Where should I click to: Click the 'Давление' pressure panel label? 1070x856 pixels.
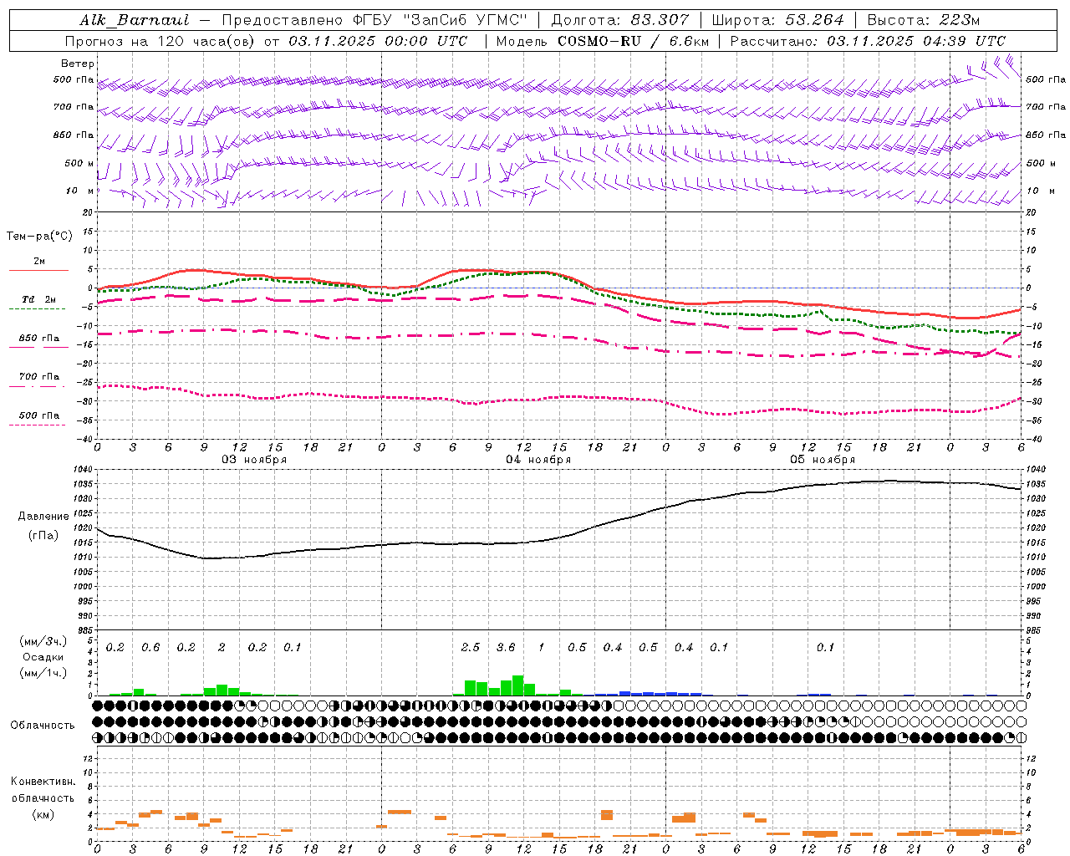click(43, 517)
